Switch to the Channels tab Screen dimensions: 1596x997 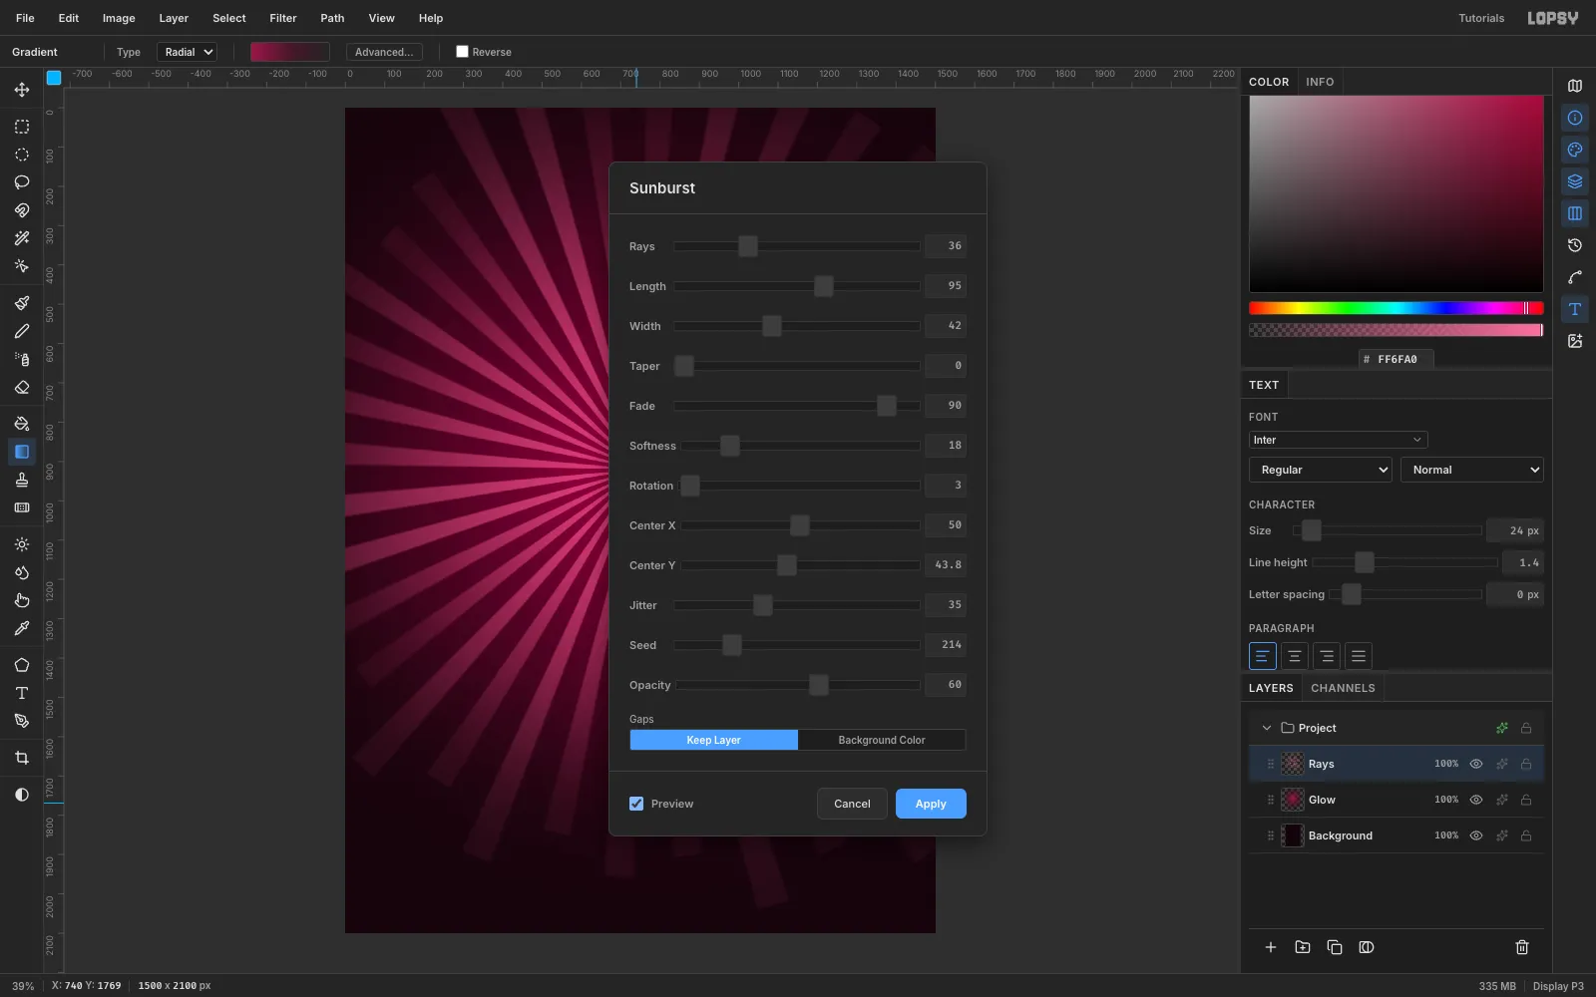point(1343,688)
